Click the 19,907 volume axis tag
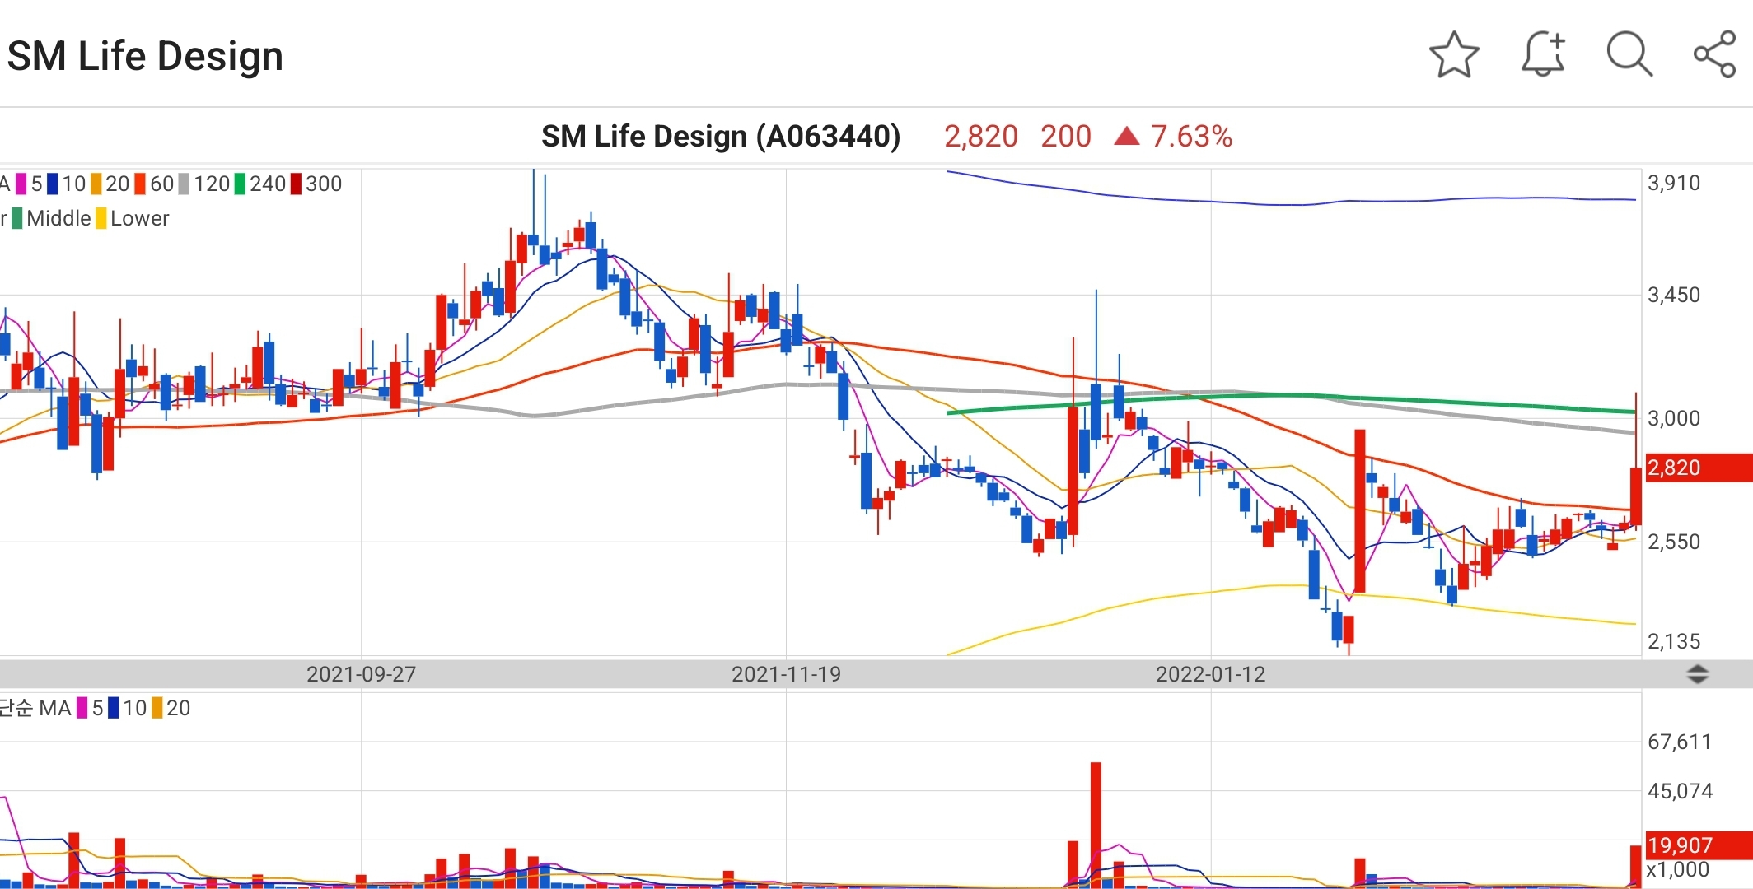 click(x=1698, y=845)
